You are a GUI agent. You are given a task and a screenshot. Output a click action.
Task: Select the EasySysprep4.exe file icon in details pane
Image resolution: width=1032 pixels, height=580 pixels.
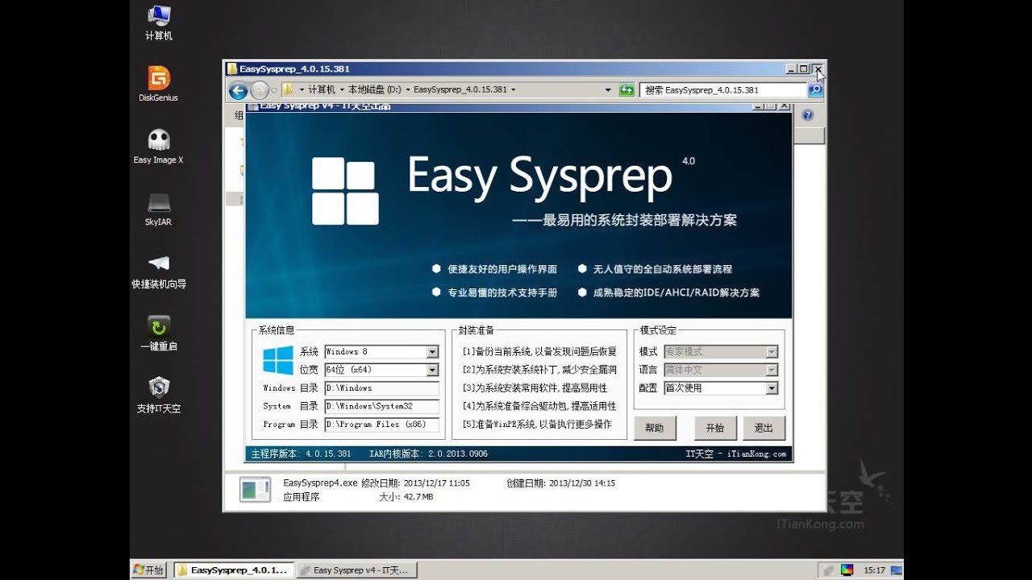pyautogui.click(x=256, y=490)
